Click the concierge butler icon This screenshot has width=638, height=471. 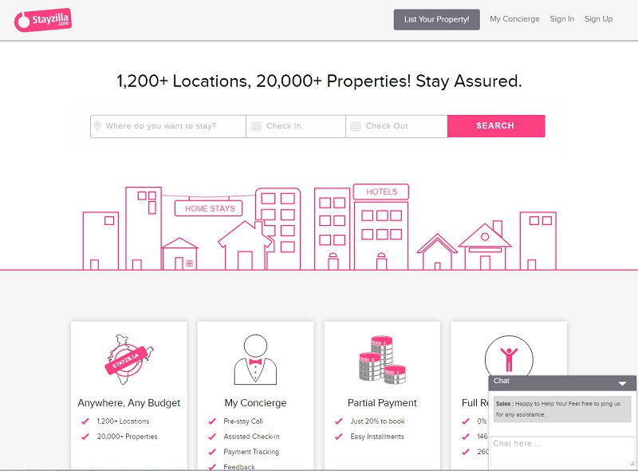coord(255,360)
